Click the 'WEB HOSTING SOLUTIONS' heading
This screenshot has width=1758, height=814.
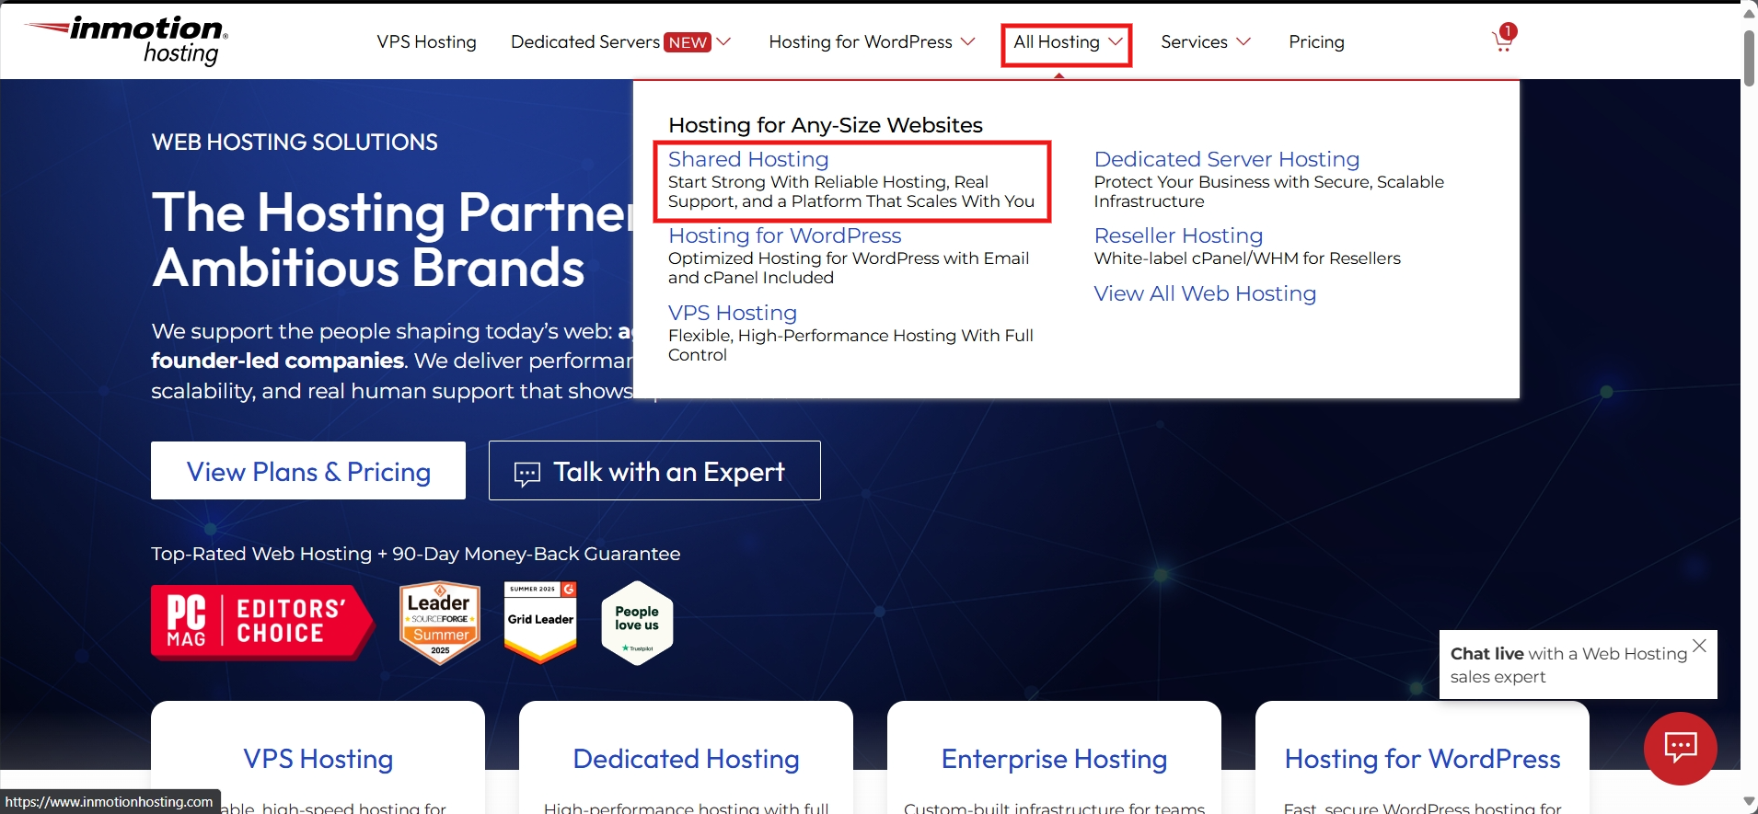pos(295,143)
